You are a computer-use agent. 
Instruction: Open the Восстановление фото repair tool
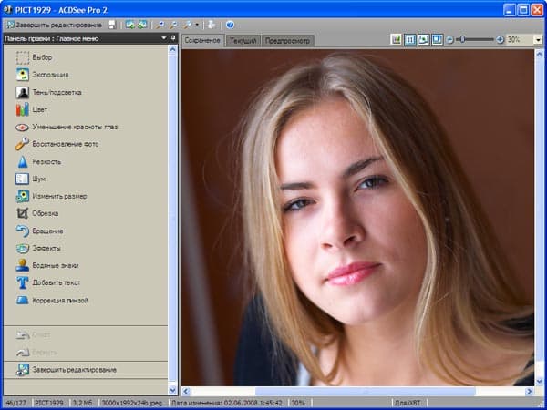coord(57,144)
